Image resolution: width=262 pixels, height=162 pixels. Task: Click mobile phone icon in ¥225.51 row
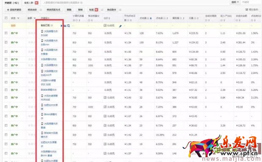click(42, 31)
